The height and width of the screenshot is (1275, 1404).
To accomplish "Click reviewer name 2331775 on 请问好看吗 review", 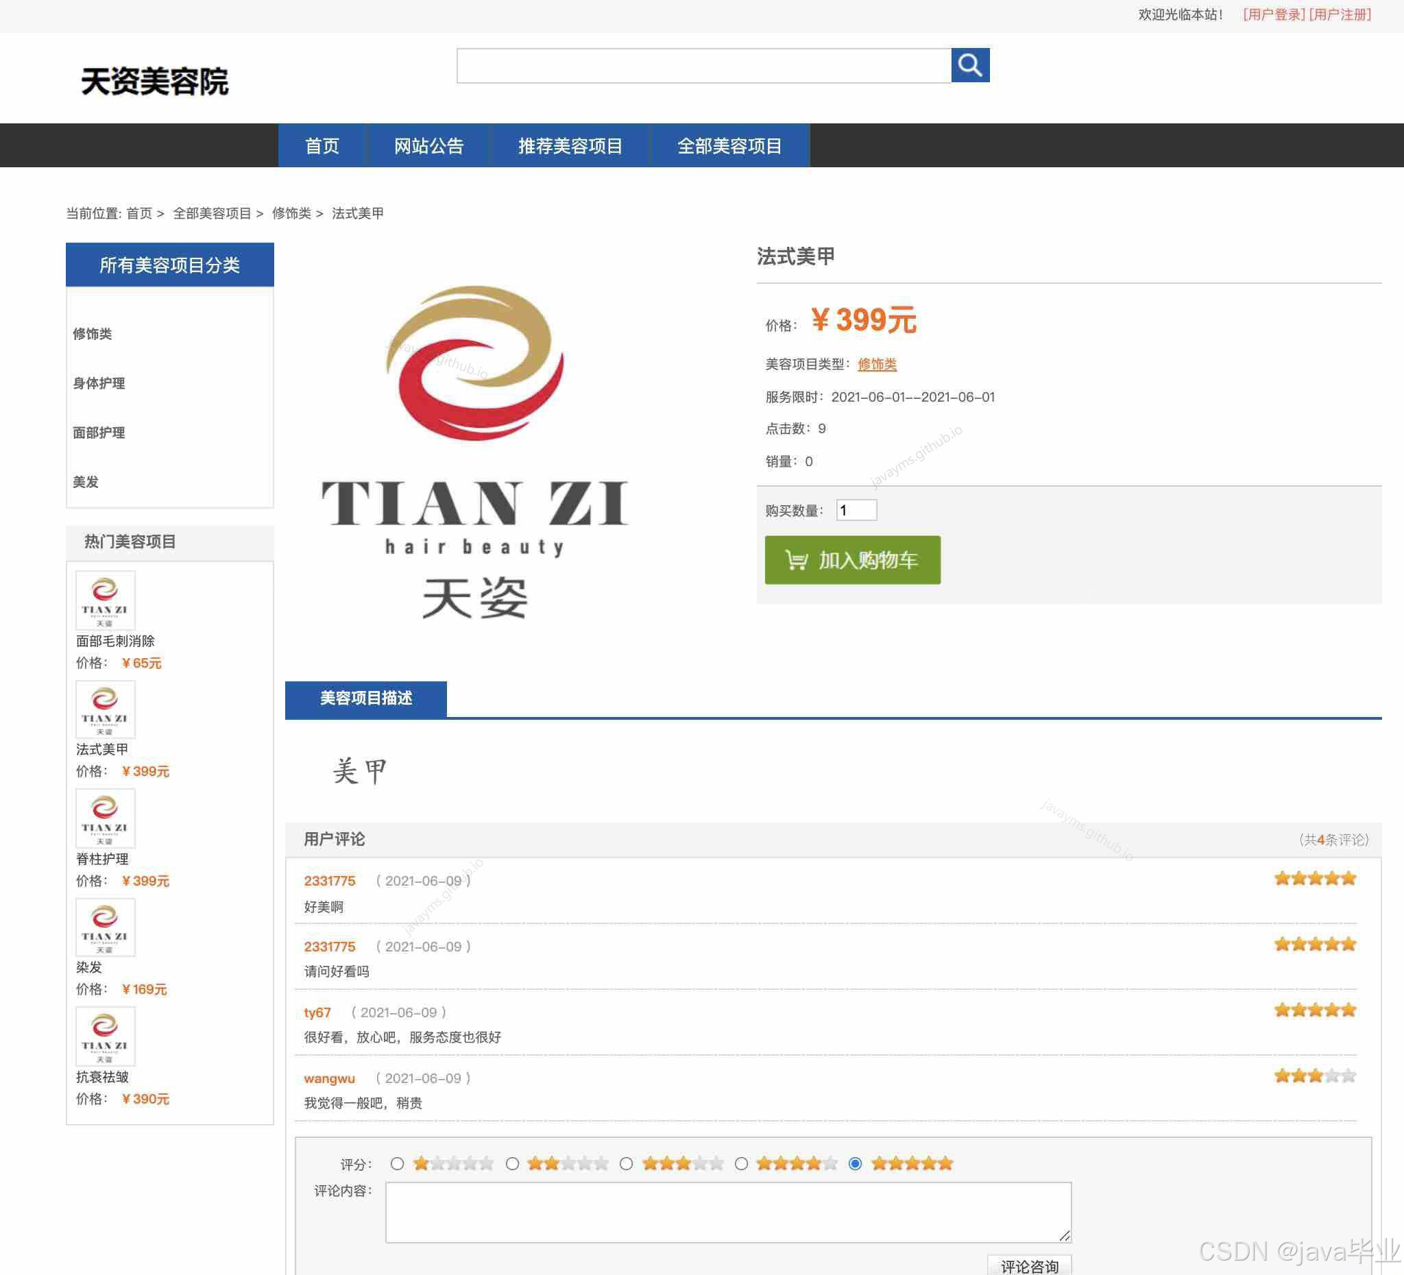I will pyautogui.click(x=330, y=947).
